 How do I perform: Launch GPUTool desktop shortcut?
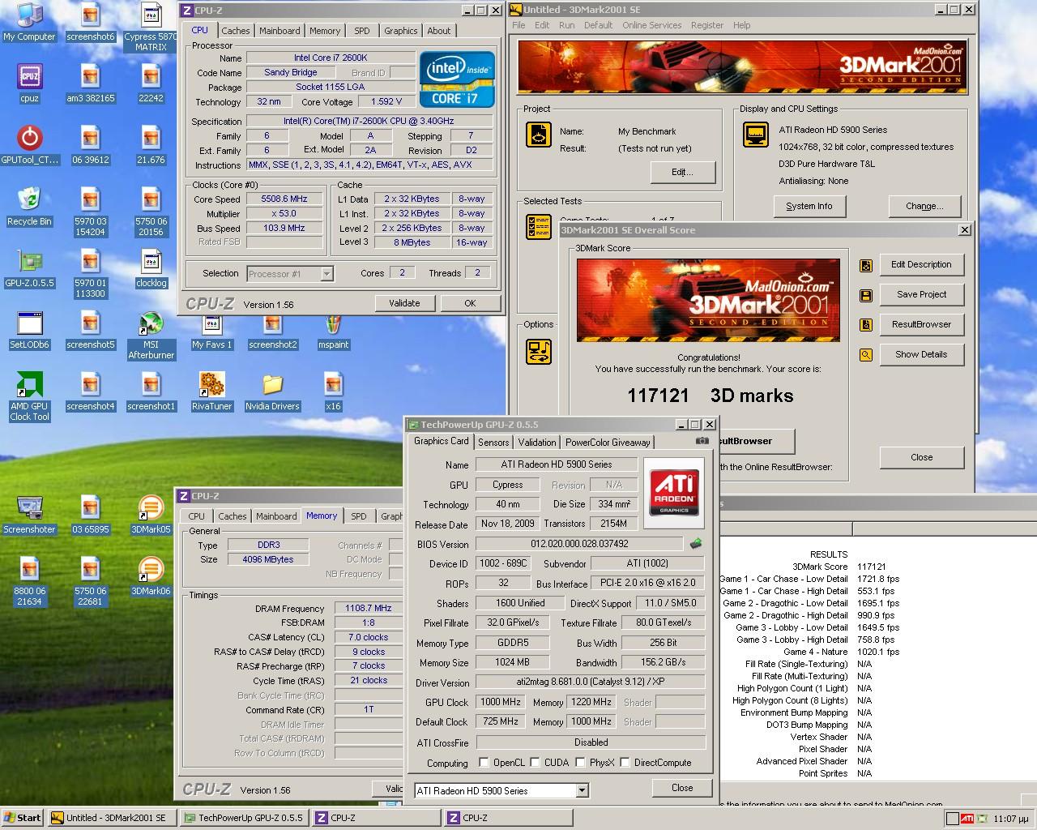(x=29, y=145)
